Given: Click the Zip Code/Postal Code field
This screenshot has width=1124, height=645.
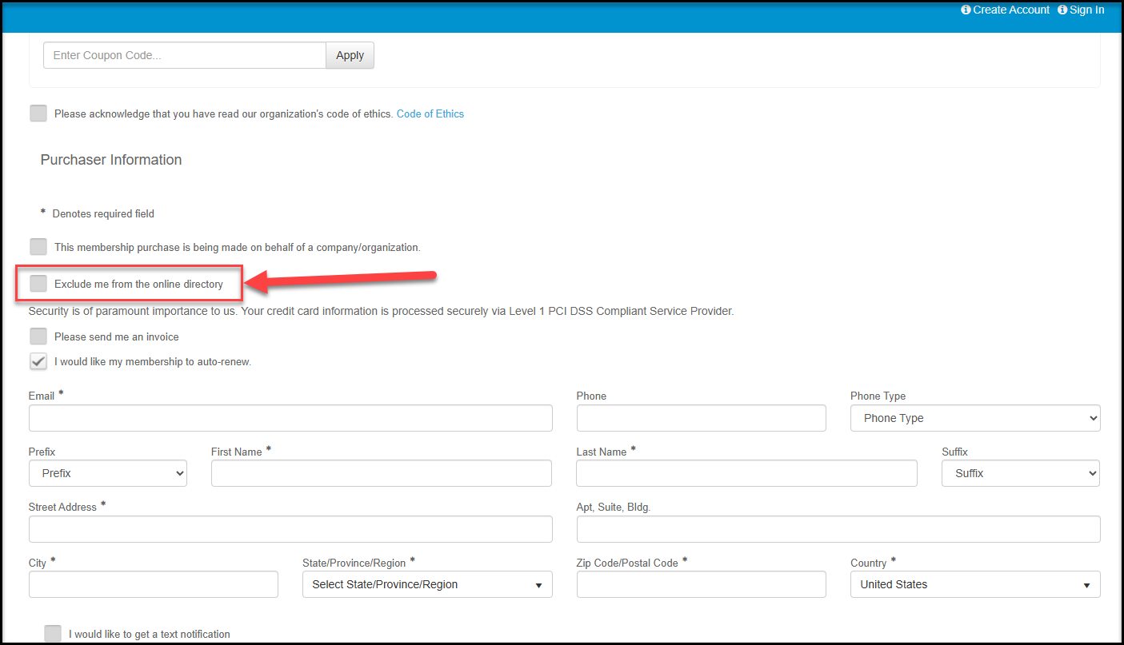Looking at the screenshot, I should tap(701, 584).
